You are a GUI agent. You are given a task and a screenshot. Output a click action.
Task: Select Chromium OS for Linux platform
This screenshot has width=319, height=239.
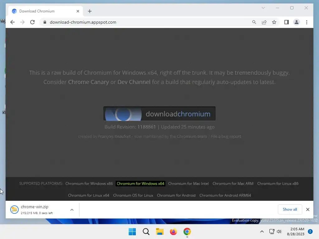pos(133,195)
